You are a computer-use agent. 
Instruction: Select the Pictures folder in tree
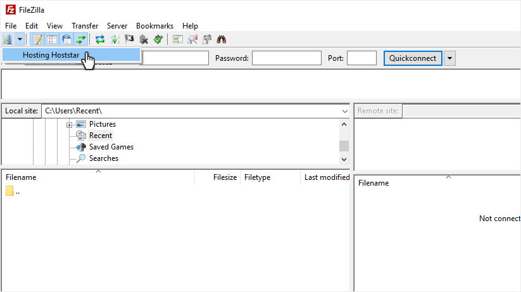[x=103, y=124]
